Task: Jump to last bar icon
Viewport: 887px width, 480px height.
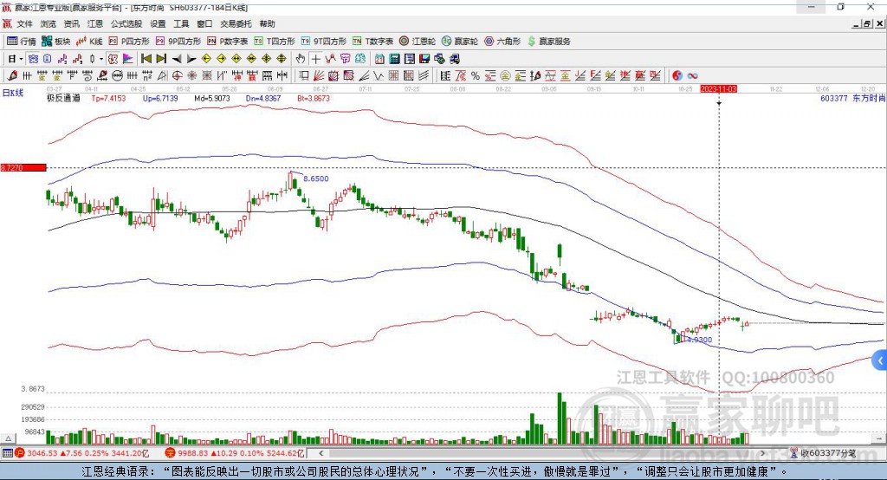Action: 161,59
